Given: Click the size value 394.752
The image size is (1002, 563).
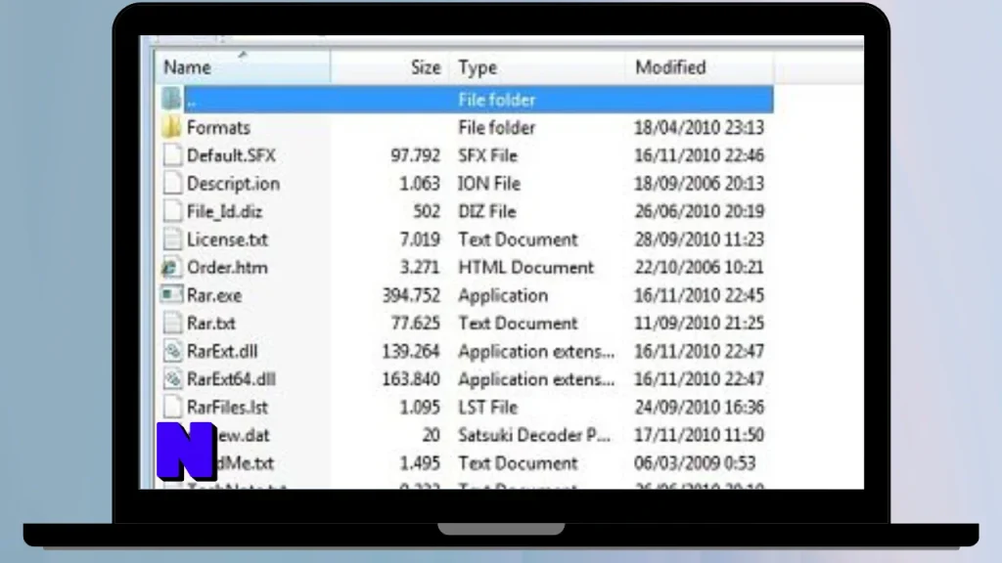Looking at the screenshot, I should 412,295.
